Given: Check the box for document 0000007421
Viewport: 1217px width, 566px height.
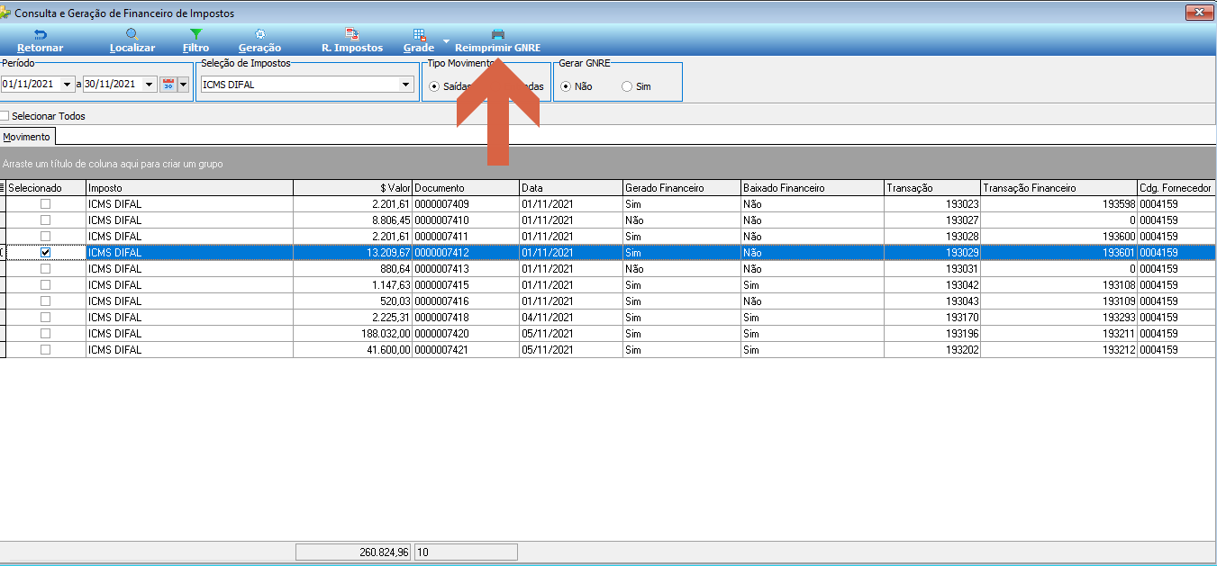Looking at the screenshot, I should point(45,350).
